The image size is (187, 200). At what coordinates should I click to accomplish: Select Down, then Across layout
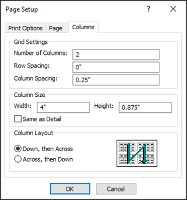(x=18, y=149)
